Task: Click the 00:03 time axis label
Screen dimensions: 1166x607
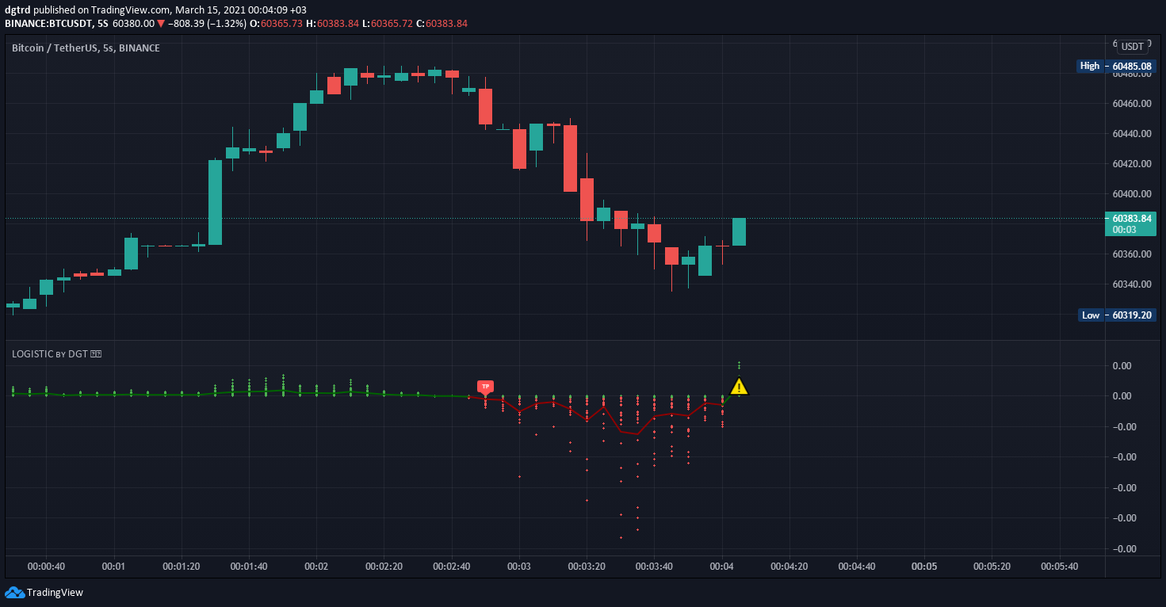Action: 519,567
